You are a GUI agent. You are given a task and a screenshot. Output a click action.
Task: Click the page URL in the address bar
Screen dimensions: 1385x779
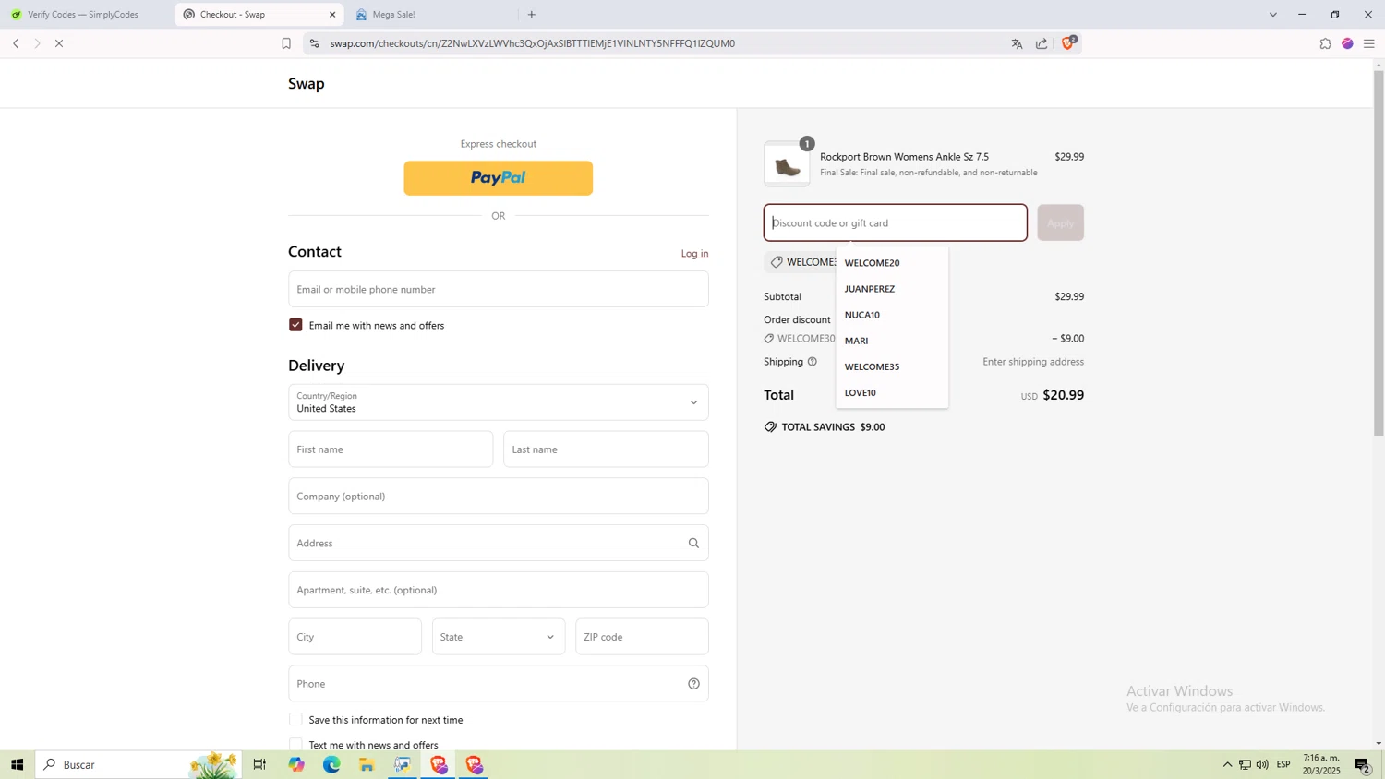point(533,43)
